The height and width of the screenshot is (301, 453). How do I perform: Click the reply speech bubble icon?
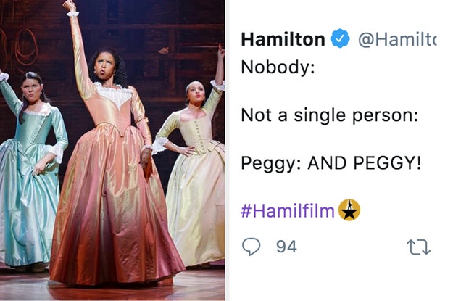click(251, 247)
